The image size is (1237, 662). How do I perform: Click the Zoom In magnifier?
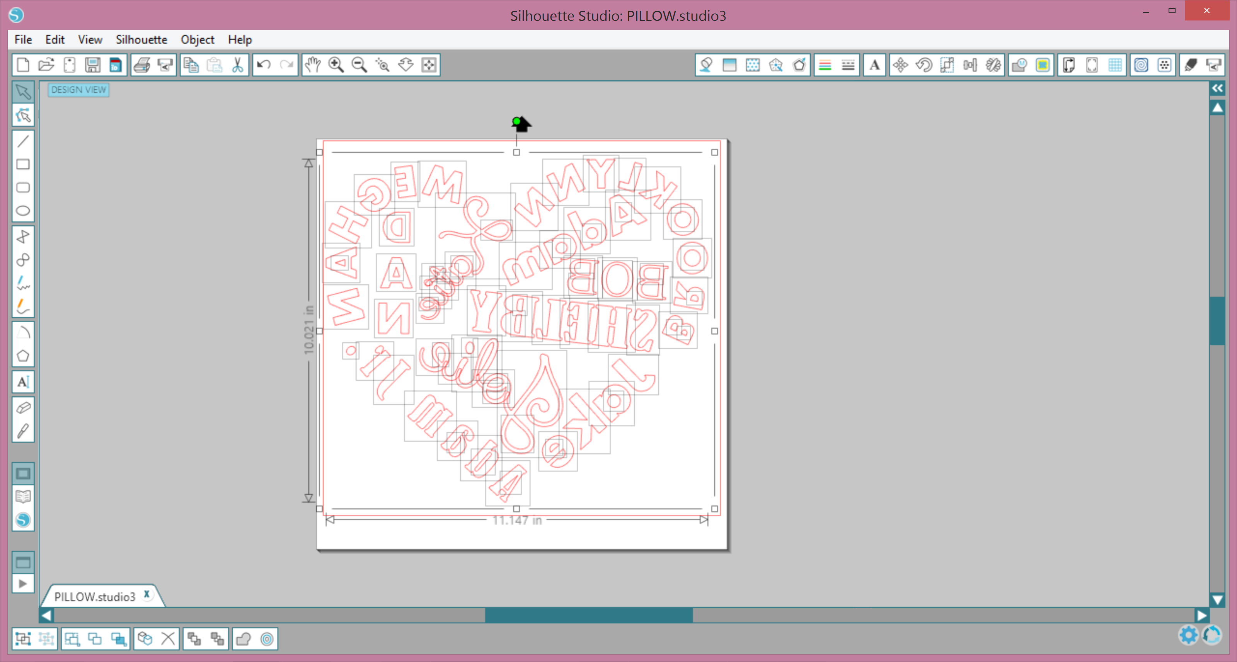coord(336,65)
